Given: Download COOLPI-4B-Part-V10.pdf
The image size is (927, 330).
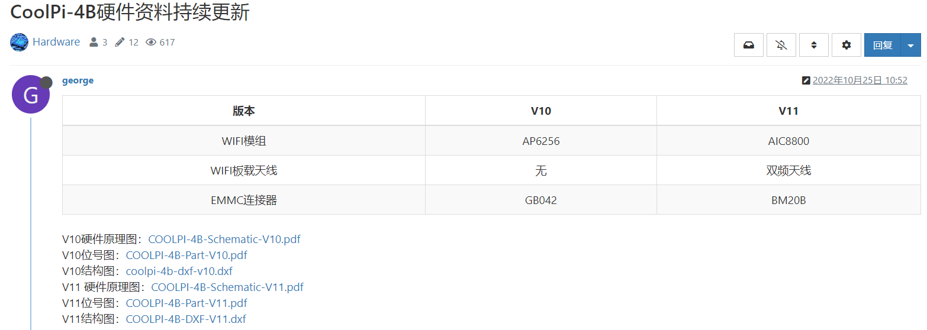Looking at the screenshot, I should 186,255.
